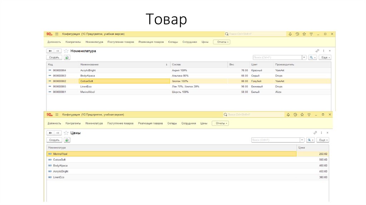Open favorites star in lower window title bar
Image resolution: width=366 pixels, height=205 pixels.
coord(302,115)
